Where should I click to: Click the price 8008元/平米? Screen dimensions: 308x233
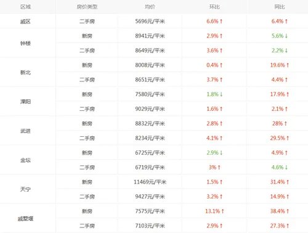click(x=150, y=65)
